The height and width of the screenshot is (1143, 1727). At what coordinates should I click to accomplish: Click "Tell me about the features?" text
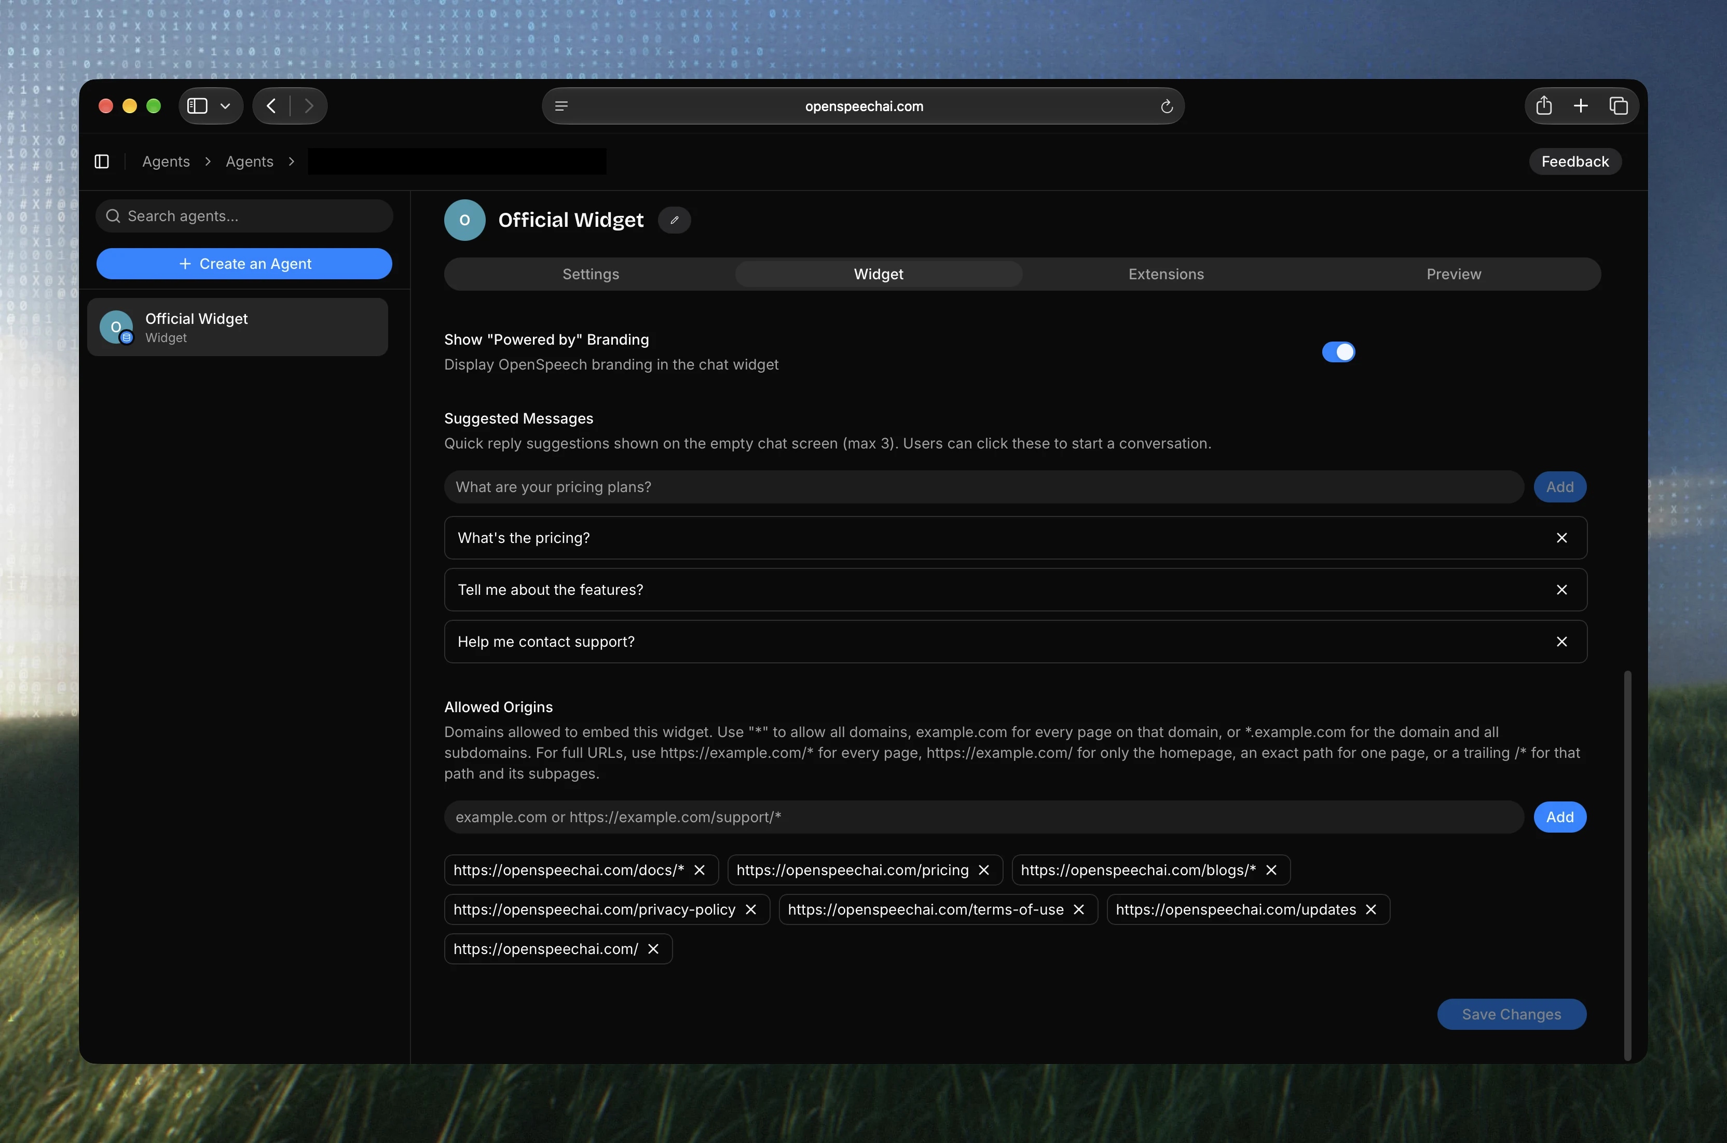[x=550, y=590]
